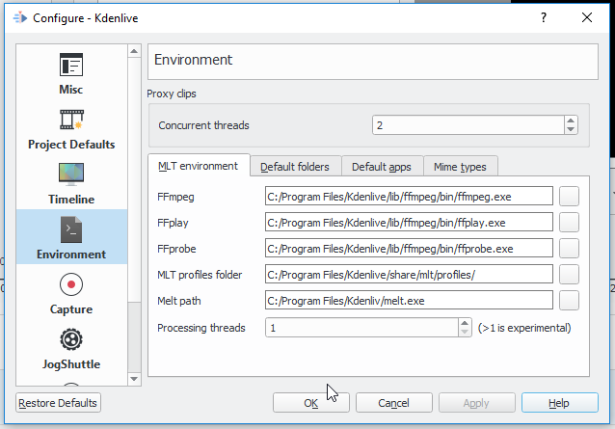Browse for the MLT profiles folder
Viewport: 615px width, 429px height.
pos(569,275)
